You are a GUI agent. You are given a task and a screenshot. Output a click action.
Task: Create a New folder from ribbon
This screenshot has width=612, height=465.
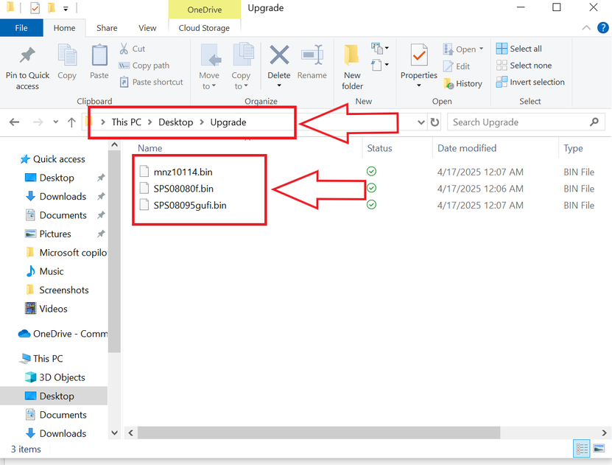point(352,65)
